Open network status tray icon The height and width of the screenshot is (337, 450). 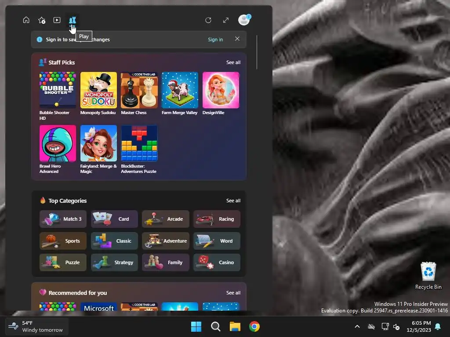tap(385, 326)
